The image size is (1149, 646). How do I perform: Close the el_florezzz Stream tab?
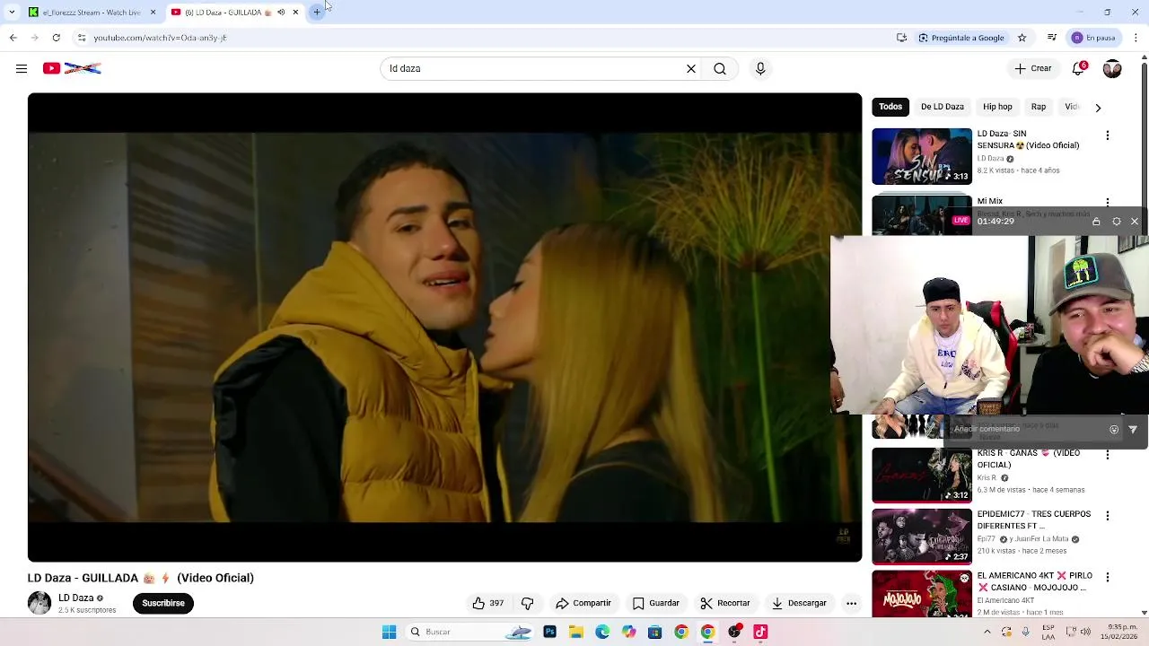coord(153,12)
